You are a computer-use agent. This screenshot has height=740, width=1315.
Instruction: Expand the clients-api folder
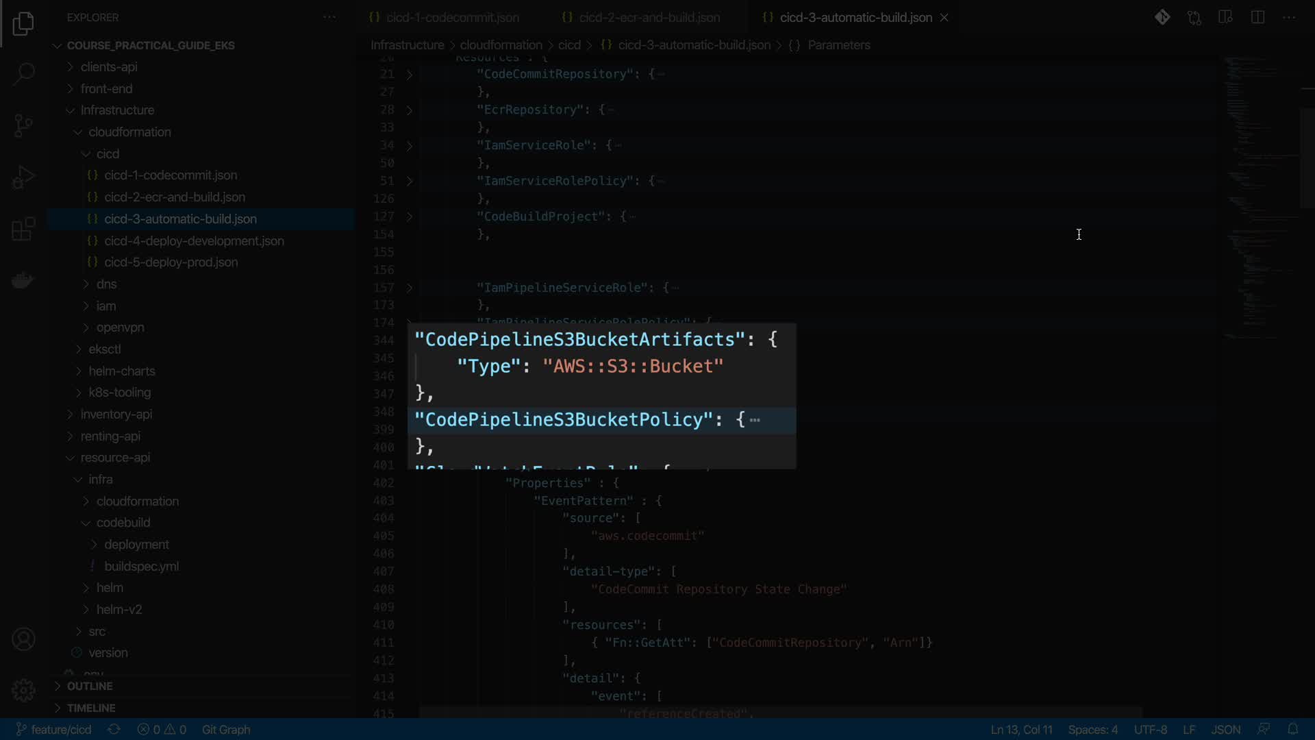109,66
